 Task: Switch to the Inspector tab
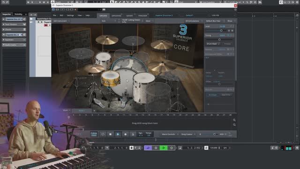(x=7, y=14)
